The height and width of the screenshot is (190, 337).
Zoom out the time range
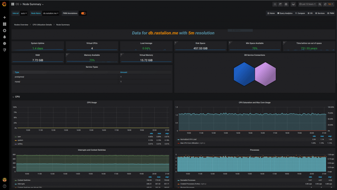[x=320, y=4]
